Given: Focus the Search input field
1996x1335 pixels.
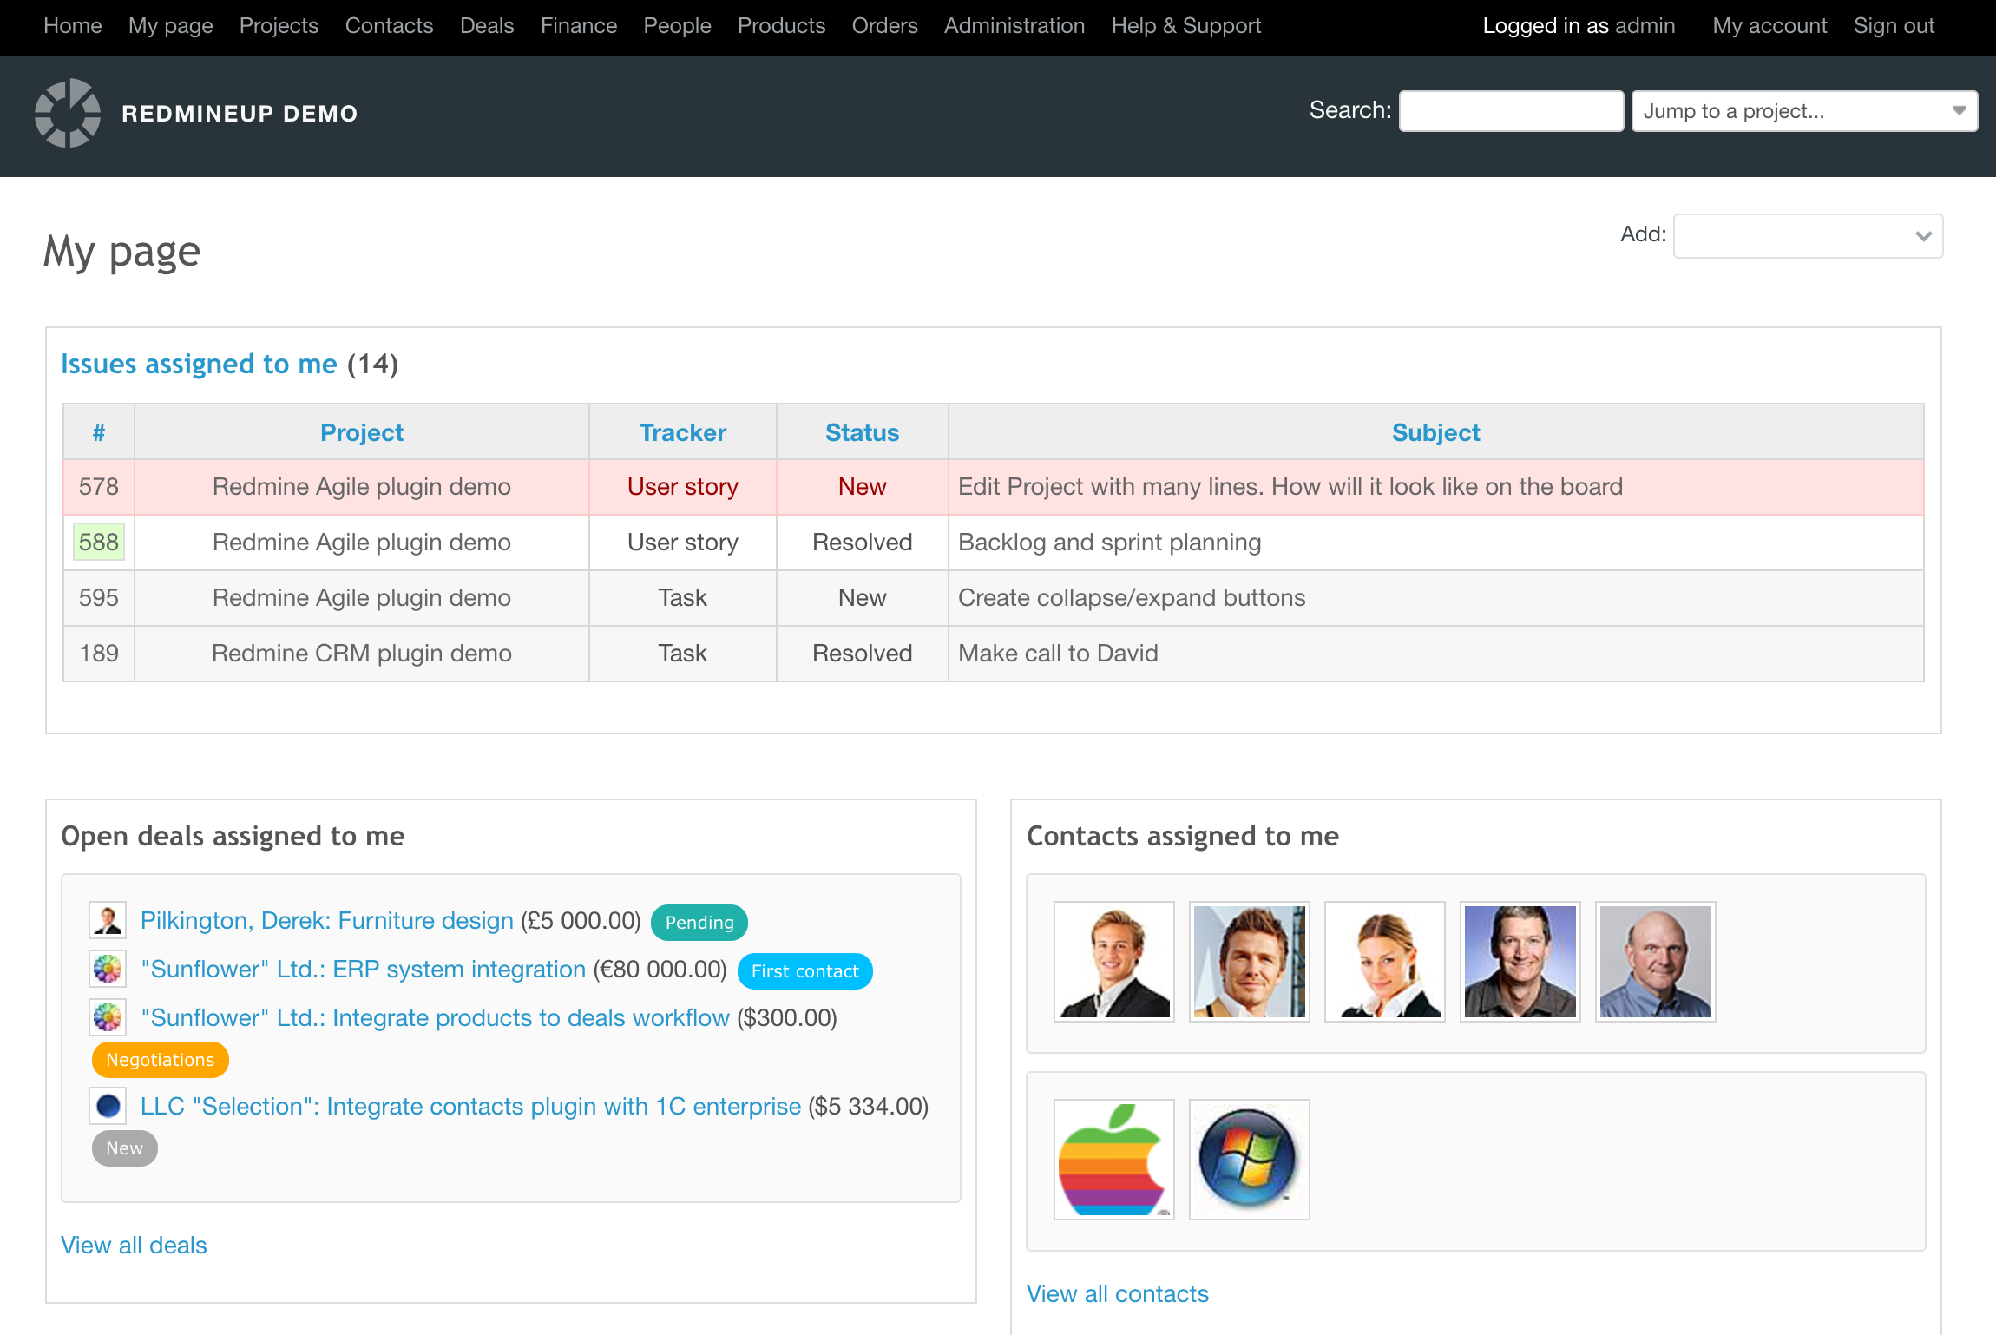Looking at the screenshot, I should (x=1510, y=111).
